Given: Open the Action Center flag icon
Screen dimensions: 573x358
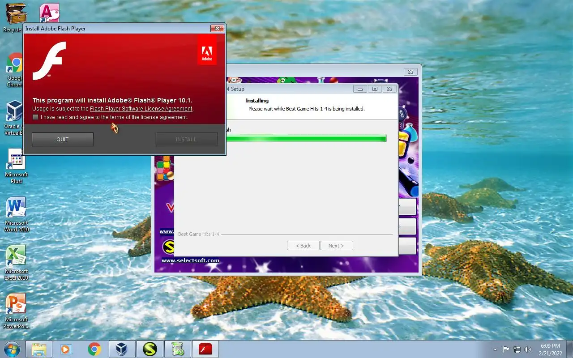Looking at the screenshot, I should [506, 349].
